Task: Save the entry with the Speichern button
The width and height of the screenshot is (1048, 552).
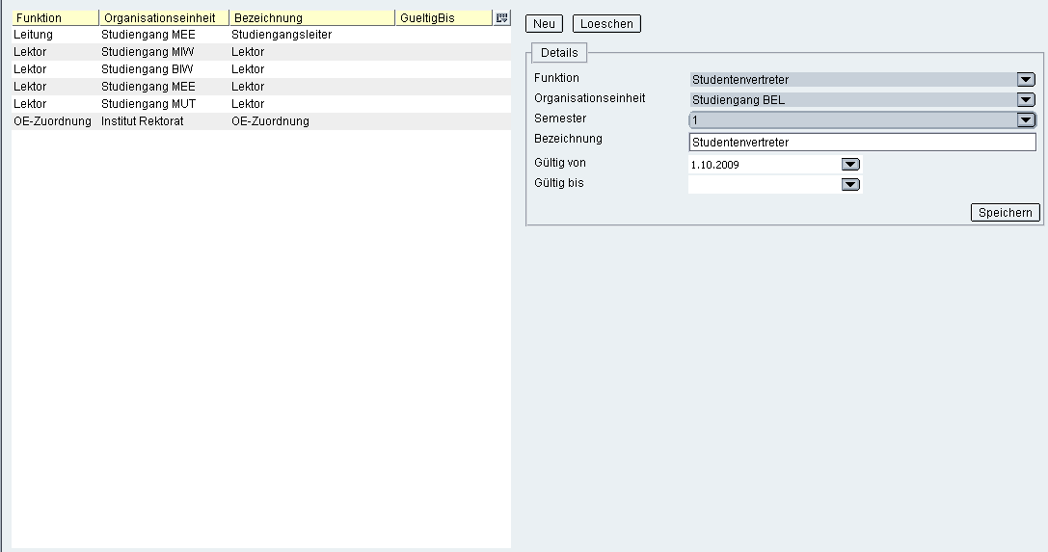Action: point(1005,213)
